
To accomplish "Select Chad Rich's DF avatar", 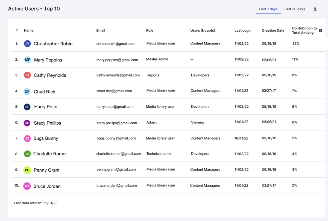I will coord(27,92).
